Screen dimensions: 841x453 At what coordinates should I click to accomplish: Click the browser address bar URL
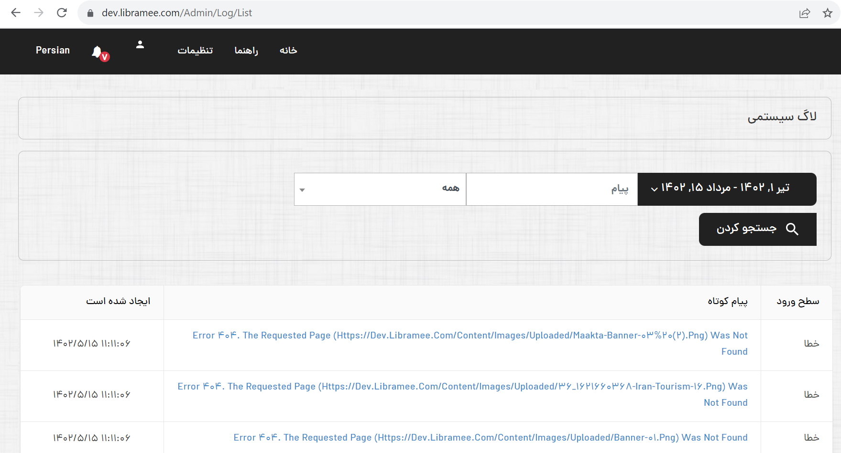pyautogui.click(x=177, y=13)
